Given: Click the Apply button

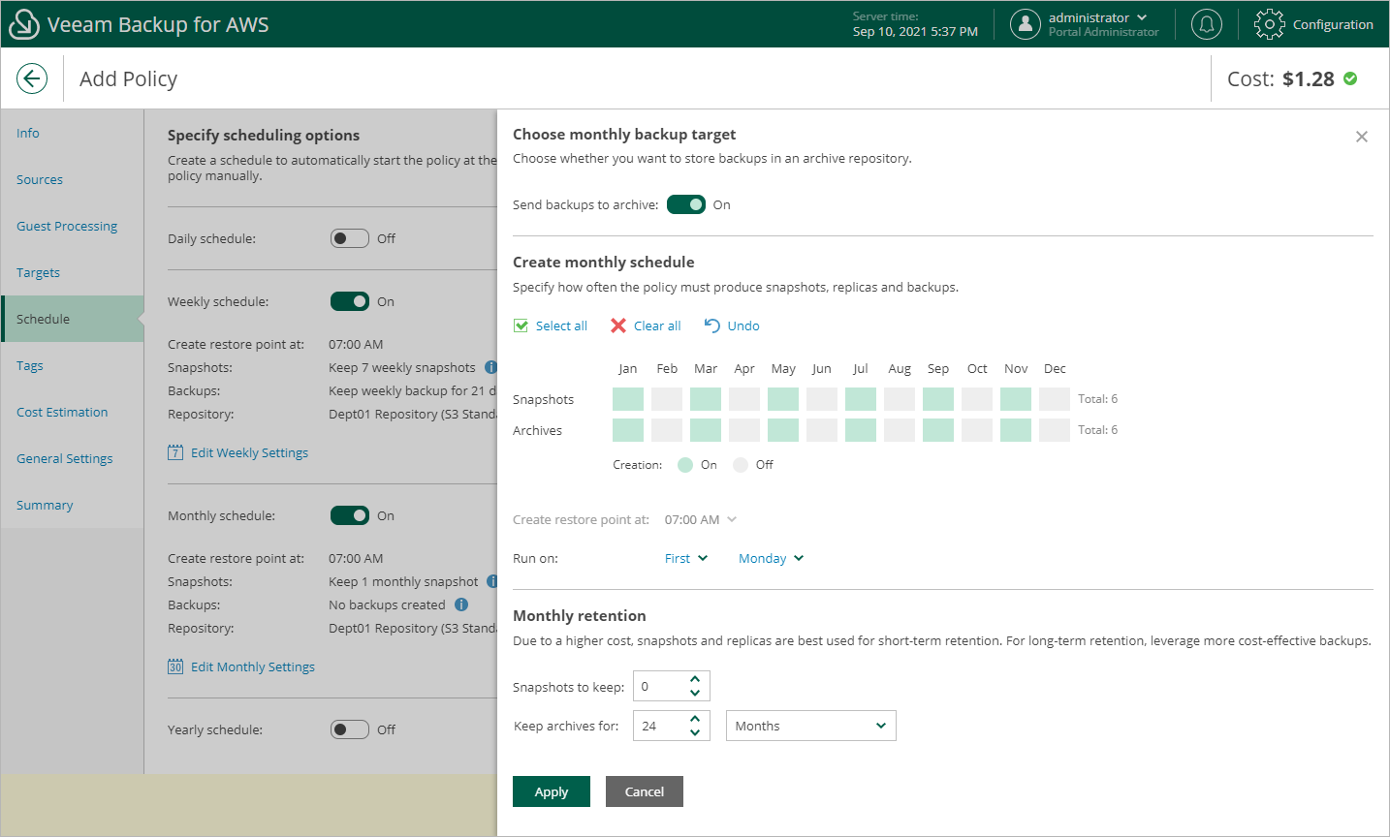Looking at the screenshot, I should pyautogui.click(x=552, y=791).
